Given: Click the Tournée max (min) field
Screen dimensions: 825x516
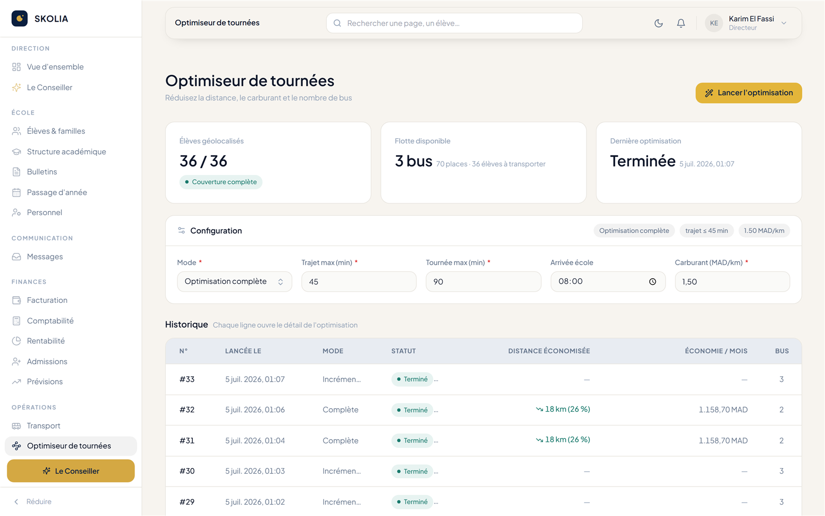Looking at the screenshot, I should pos(483,282).
